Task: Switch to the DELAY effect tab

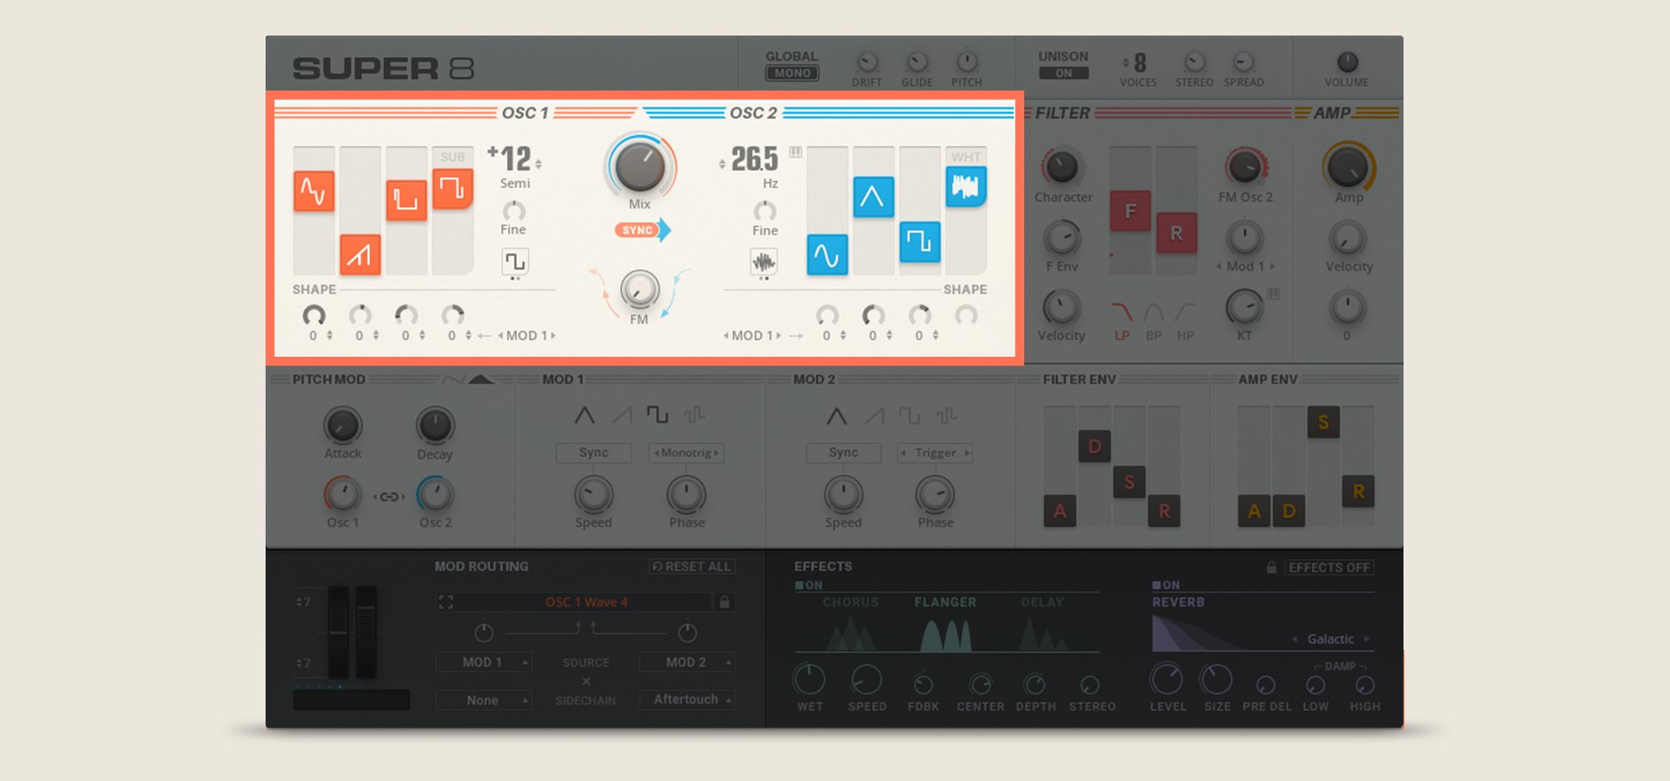Action: pos(1042,603)
